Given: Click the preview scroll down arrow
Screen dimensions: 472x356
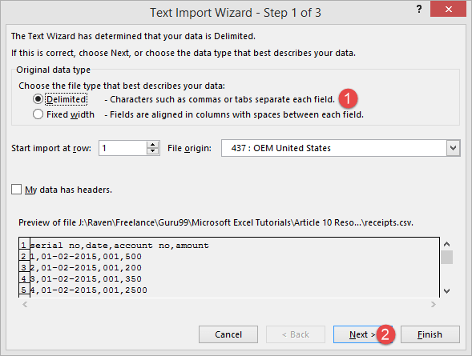Looking at the screenshot, I should tap(447, 291).
